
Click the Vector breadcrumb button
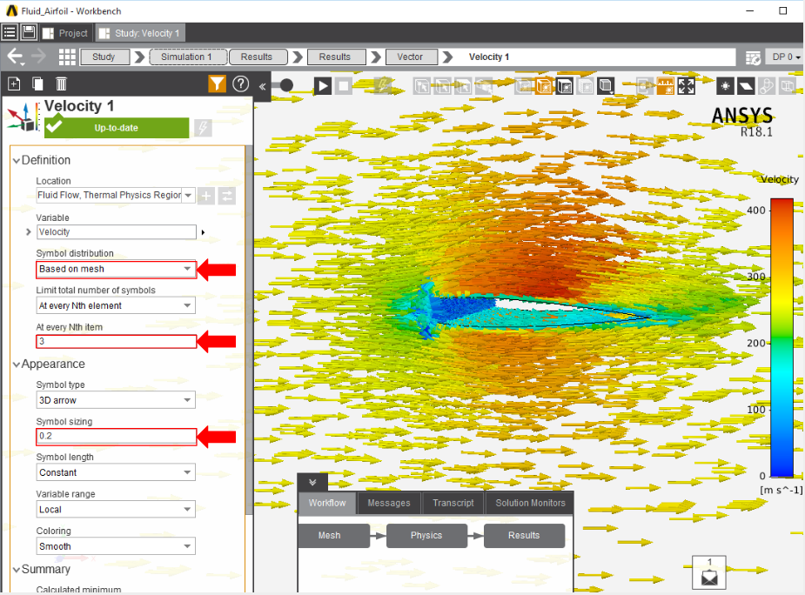point(412,57)
